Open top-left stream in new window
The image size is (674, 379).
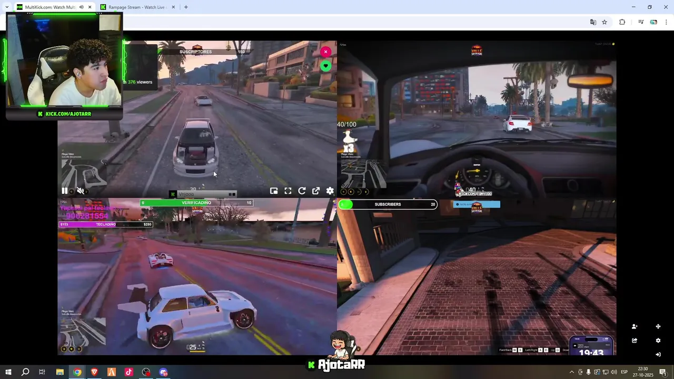316,191
